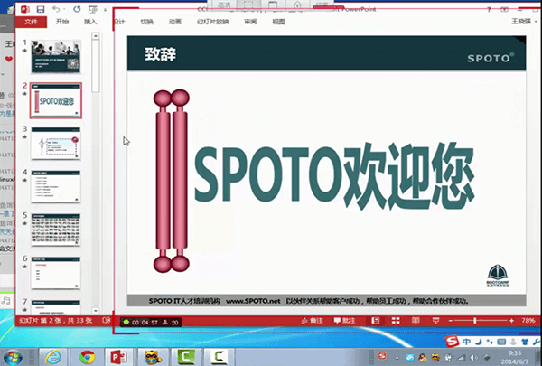Open Google Chrome from the taskbar
The width and height of the screenshot is (542, 366).
pos(87,355)
